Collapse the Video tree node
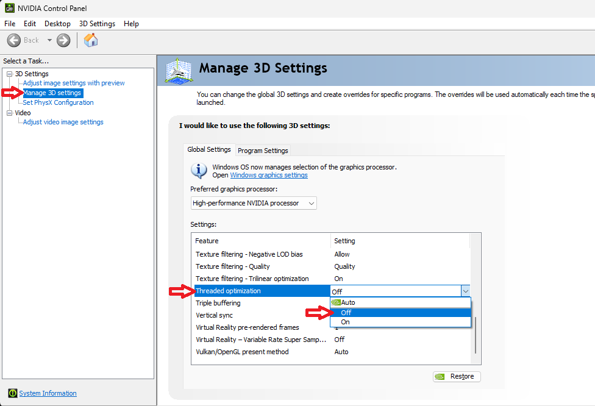 pyautogui.click(x=10, y=113)
